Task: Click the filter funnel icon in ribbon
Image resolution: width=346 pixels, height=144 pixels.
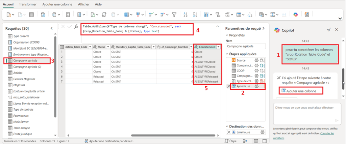Action: click(174, 15)
